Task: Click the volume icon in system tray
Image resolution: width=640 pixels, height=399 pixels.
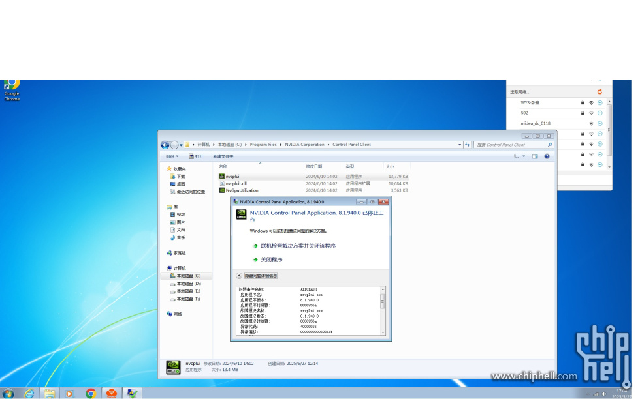Action: pyautogui.click(x=603, y=394)
